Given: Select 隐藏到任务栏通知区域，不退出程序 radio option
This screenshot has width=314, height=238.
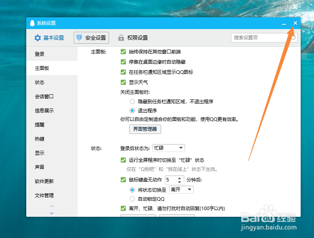Looking at the screenshot, I should (132, 102).
